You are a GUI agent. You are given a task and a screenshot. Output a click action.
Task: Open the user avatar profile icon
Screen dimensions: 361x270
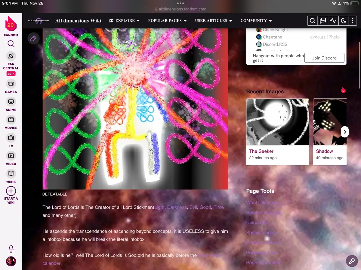tap(11, 261)
